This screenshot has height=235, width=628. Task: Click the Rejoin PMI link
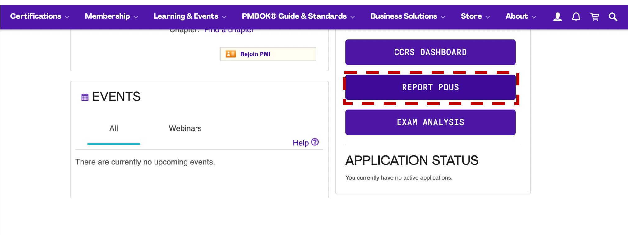click(255, 54)
